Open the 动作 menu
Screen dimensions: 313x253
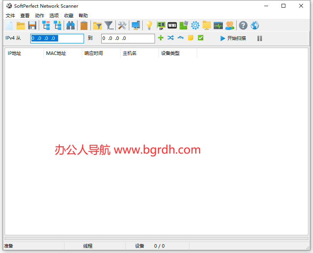40,16
